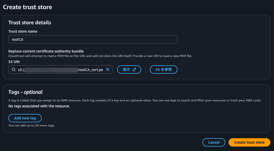Viewport: 274px width, 151px height.
Task: Confirm creation of the rootCA trust store
Action: point(249,142)
